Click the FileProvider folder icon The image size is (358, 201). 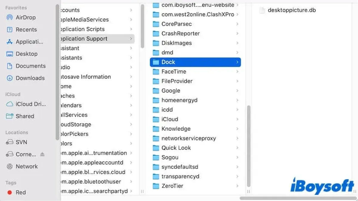[x=156, y=81]
